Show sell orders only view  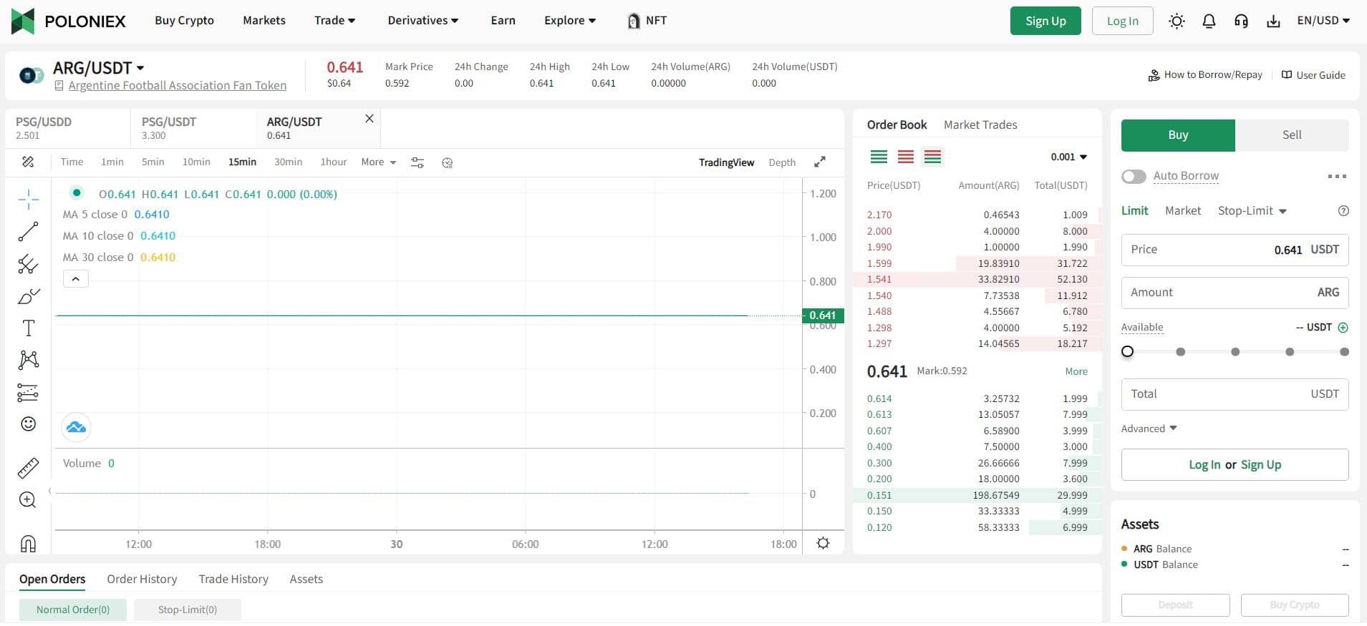tap(906, 157)
